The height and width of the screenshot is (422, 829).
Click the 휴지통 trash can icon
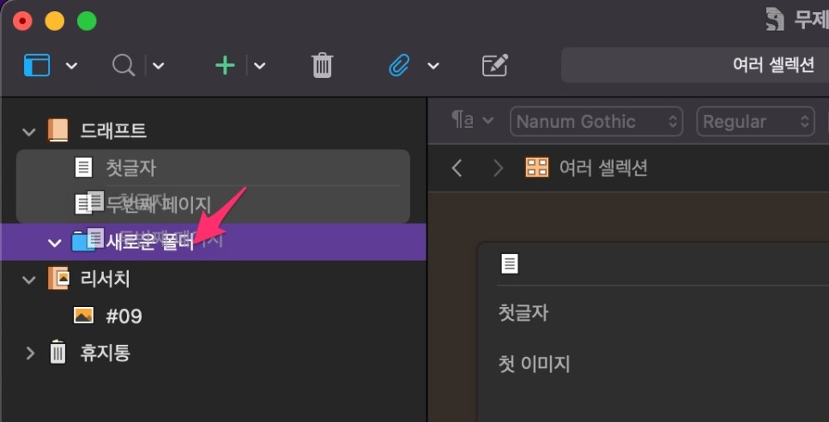tap(57, 352)
